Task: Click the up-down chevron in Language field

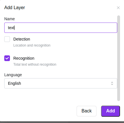Action: (x=112, y=83)
